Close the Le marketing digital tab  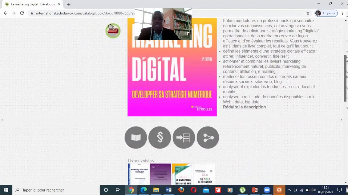pos(59,4)
